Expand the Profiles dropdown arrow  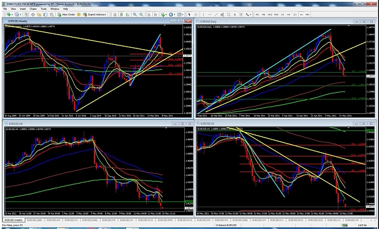pos(20,15)
